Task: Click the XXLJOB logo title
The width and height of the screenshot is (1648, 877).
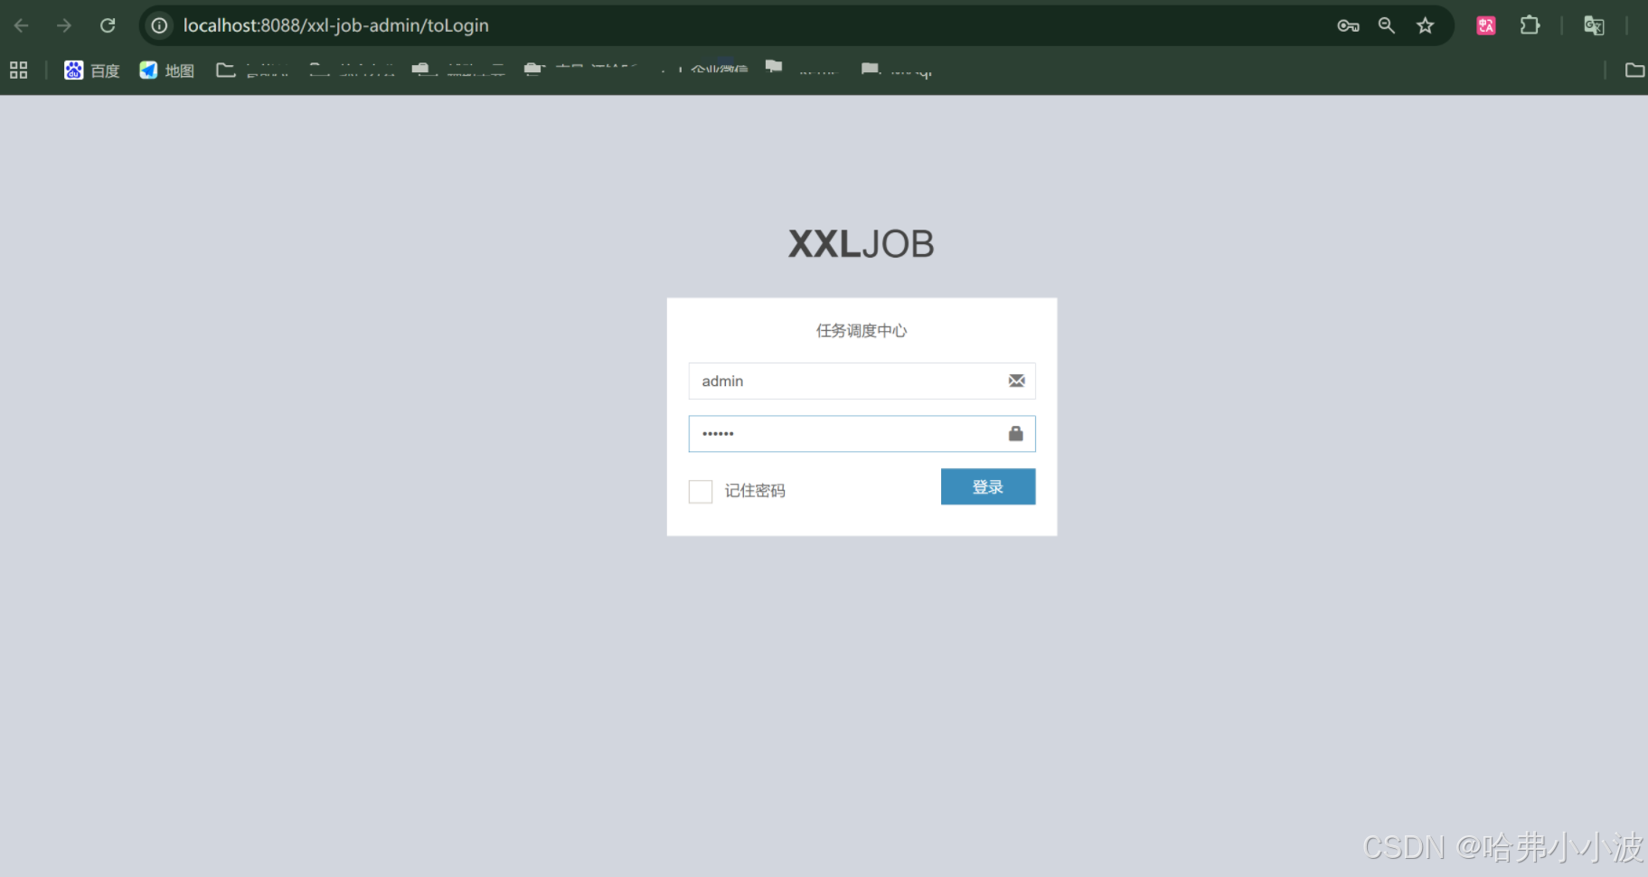Action: tap(862, 244)
